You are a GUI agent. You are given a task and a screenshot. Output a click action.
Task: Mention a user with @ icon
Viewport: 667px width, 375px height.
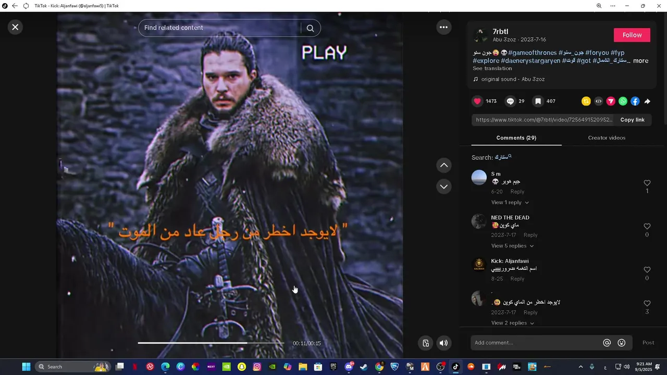point(607,343)
